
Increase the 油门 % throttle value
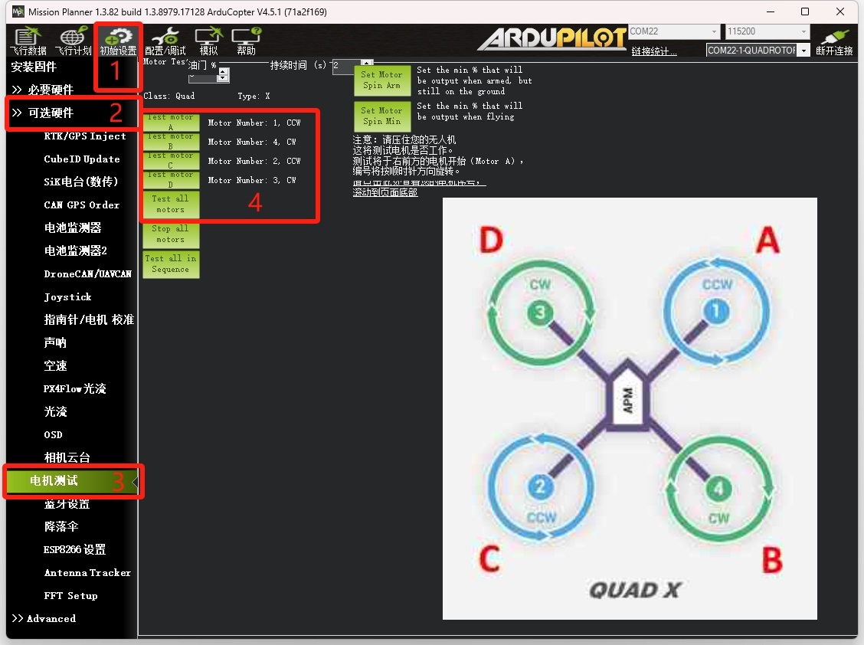(x=223, y=71)
